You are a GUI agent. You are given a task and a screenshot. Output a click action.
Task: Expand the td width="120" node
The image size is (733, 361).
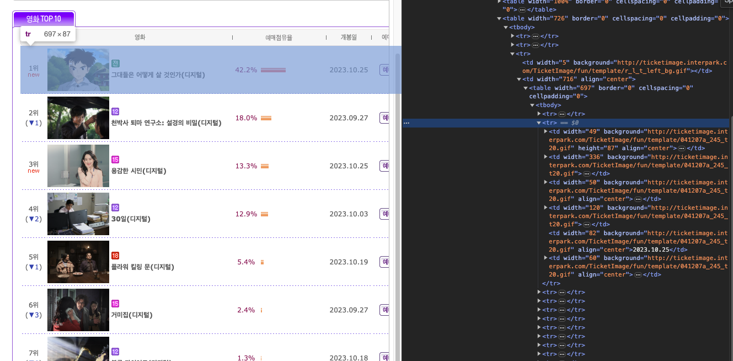[545, 208]
